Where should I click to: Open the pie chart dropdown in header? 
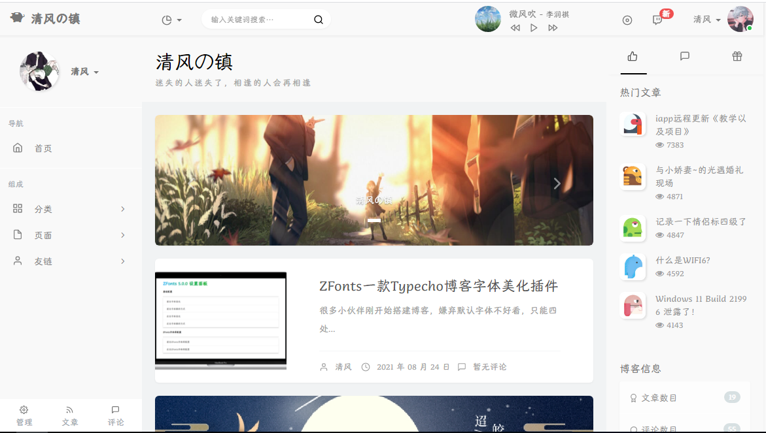[x=171, y=20]
